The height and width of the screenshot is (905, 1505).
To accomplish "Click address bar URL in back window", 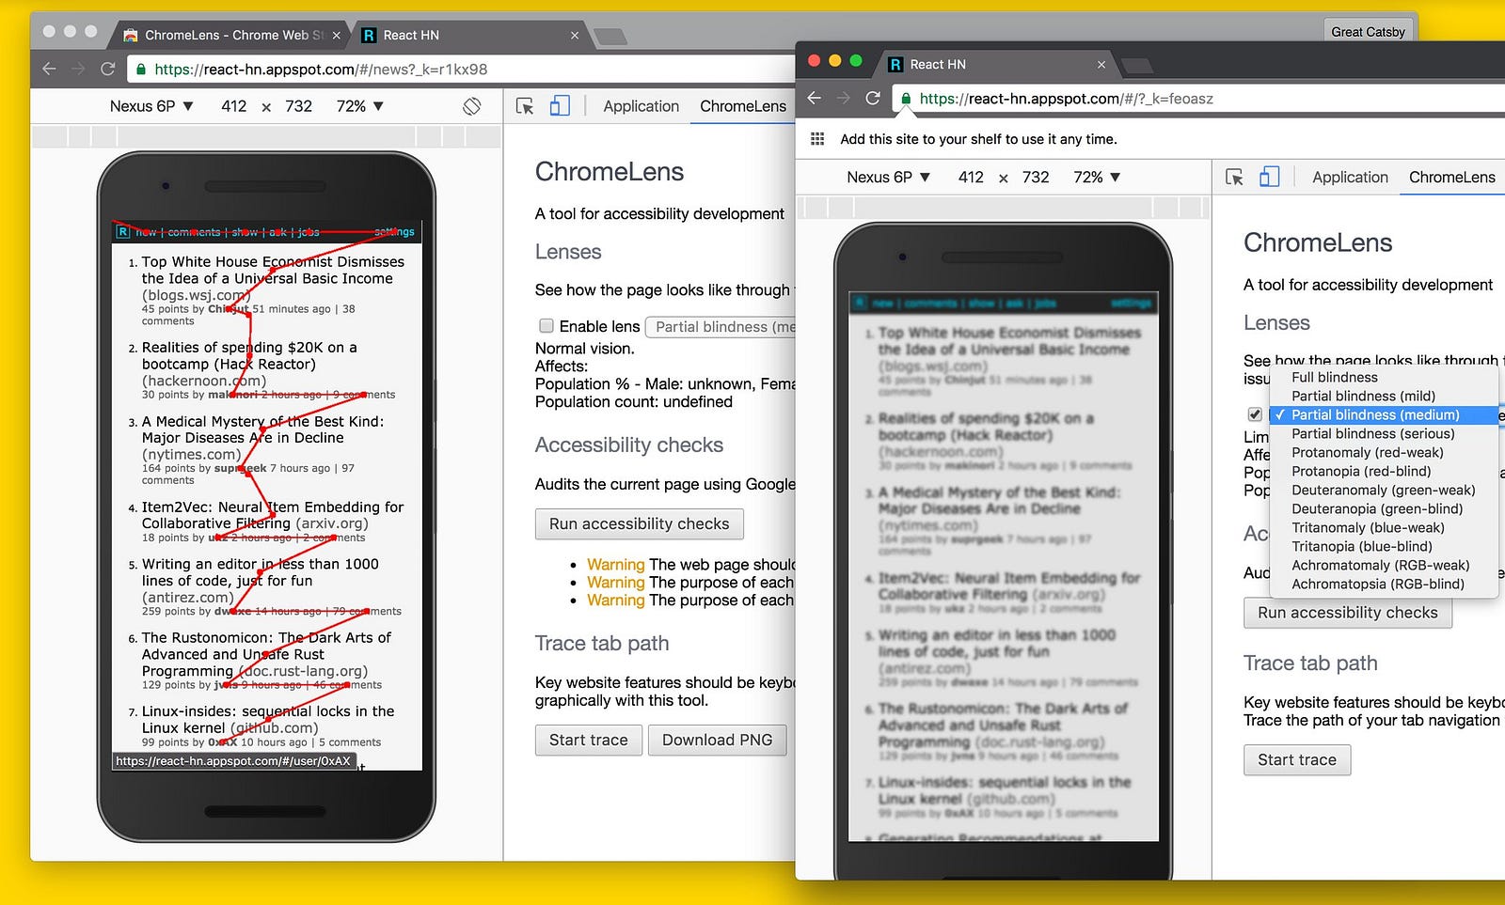I will (321, 69).
